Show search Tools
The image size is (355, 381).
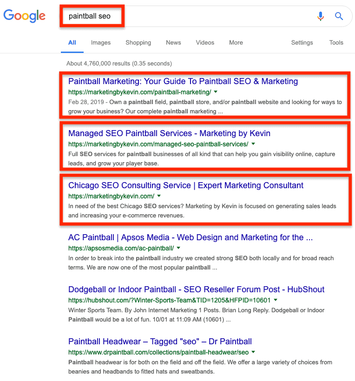coord(336,43)
